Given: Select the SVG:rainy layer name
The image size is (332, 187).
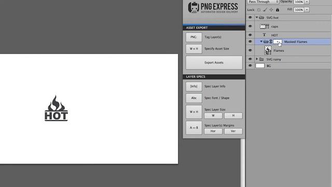Looking at the screenshot, I should click(273, 59).
